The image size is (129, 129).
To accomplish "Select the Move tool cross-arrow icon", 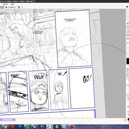I will pyautogui.click(x=128, y=24).
